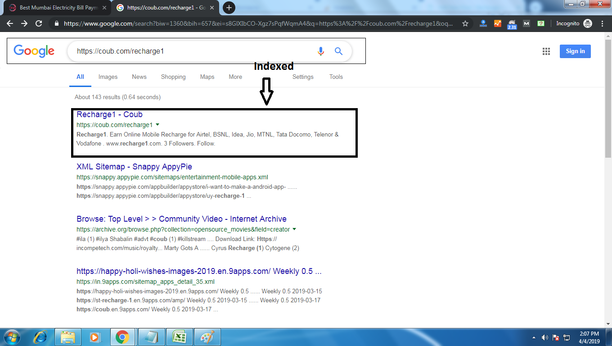This screenshot has height=346, width=612.
Task: Click the 'About 143 results' stats text
Action: [x=117, y=97]
